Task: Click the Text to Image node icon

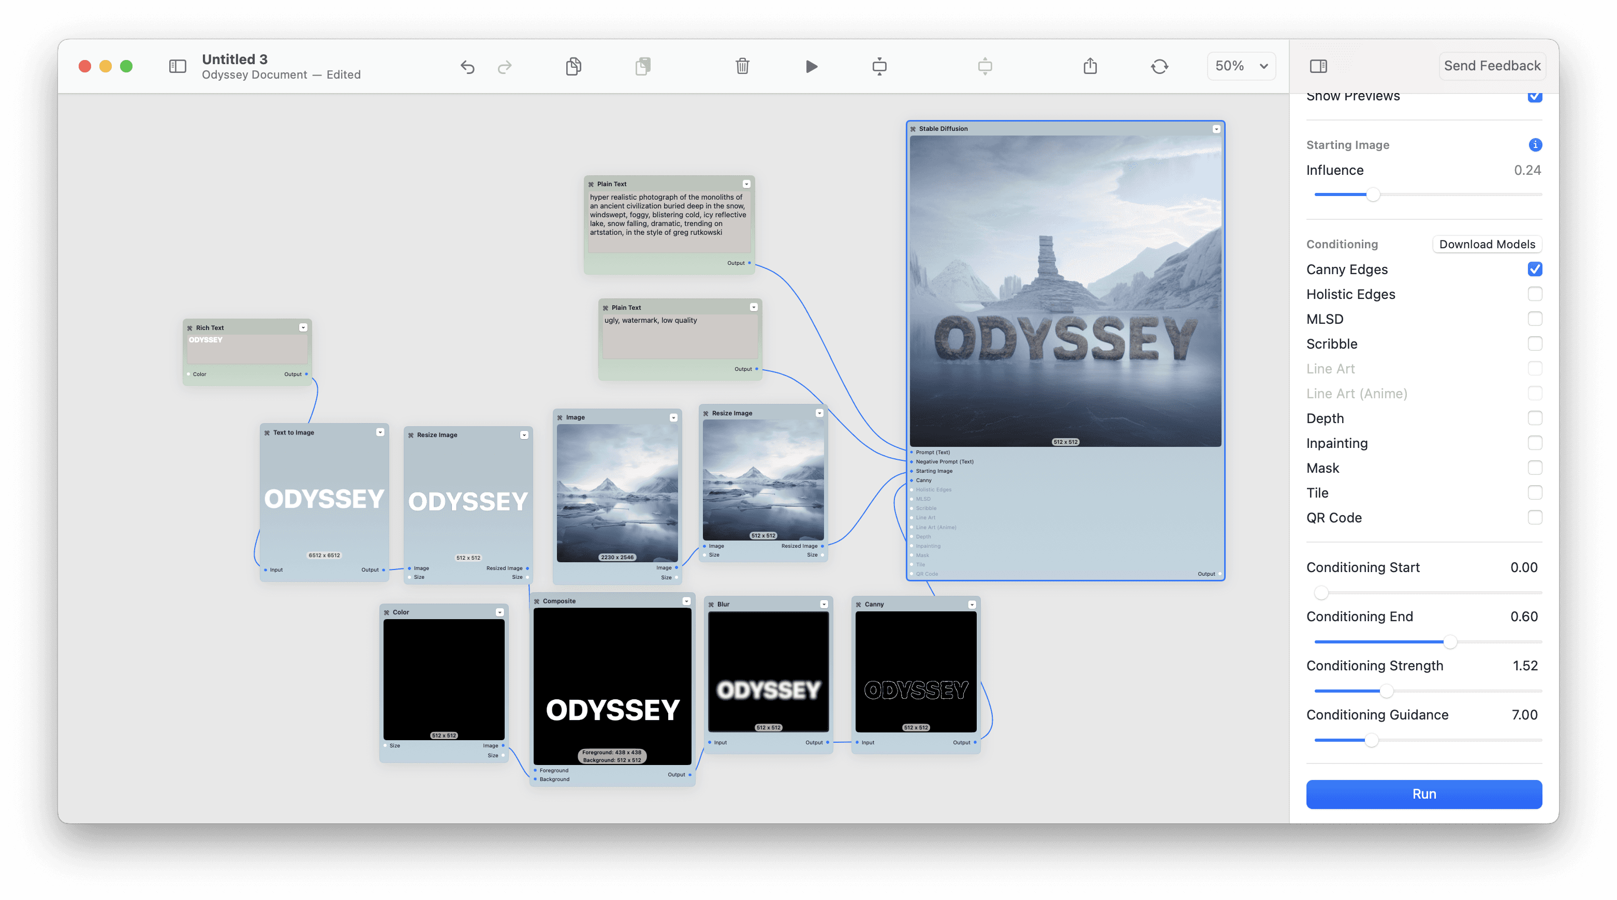Action: (x=267, y=432)
